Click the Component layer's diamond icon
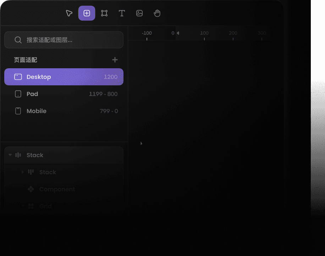Screen dimensions: 325x256 31,189
